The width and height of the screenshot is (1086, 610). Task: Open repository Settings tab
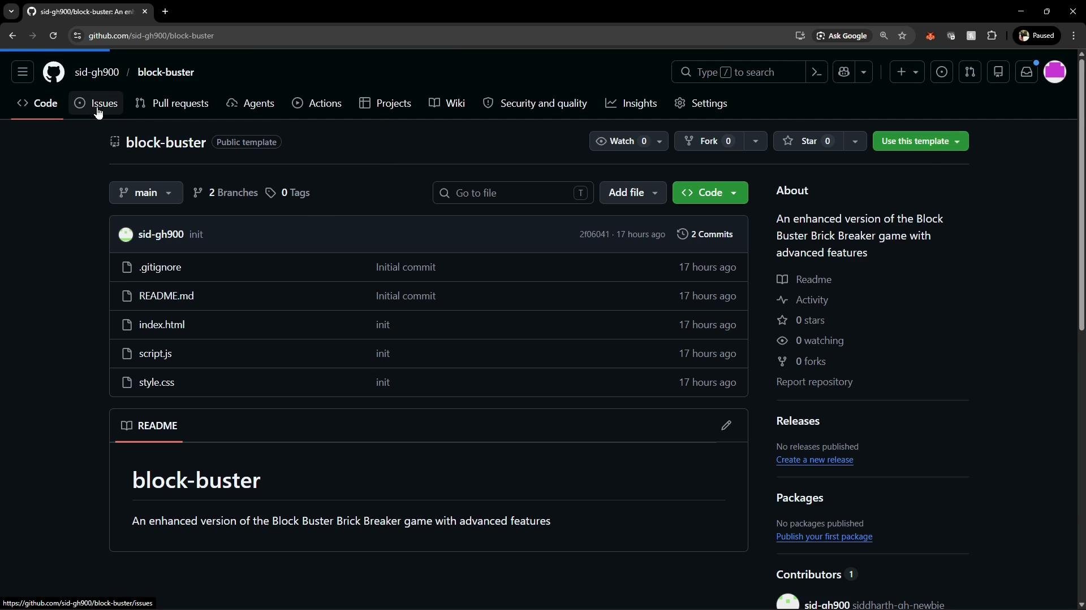coord(701,103)
